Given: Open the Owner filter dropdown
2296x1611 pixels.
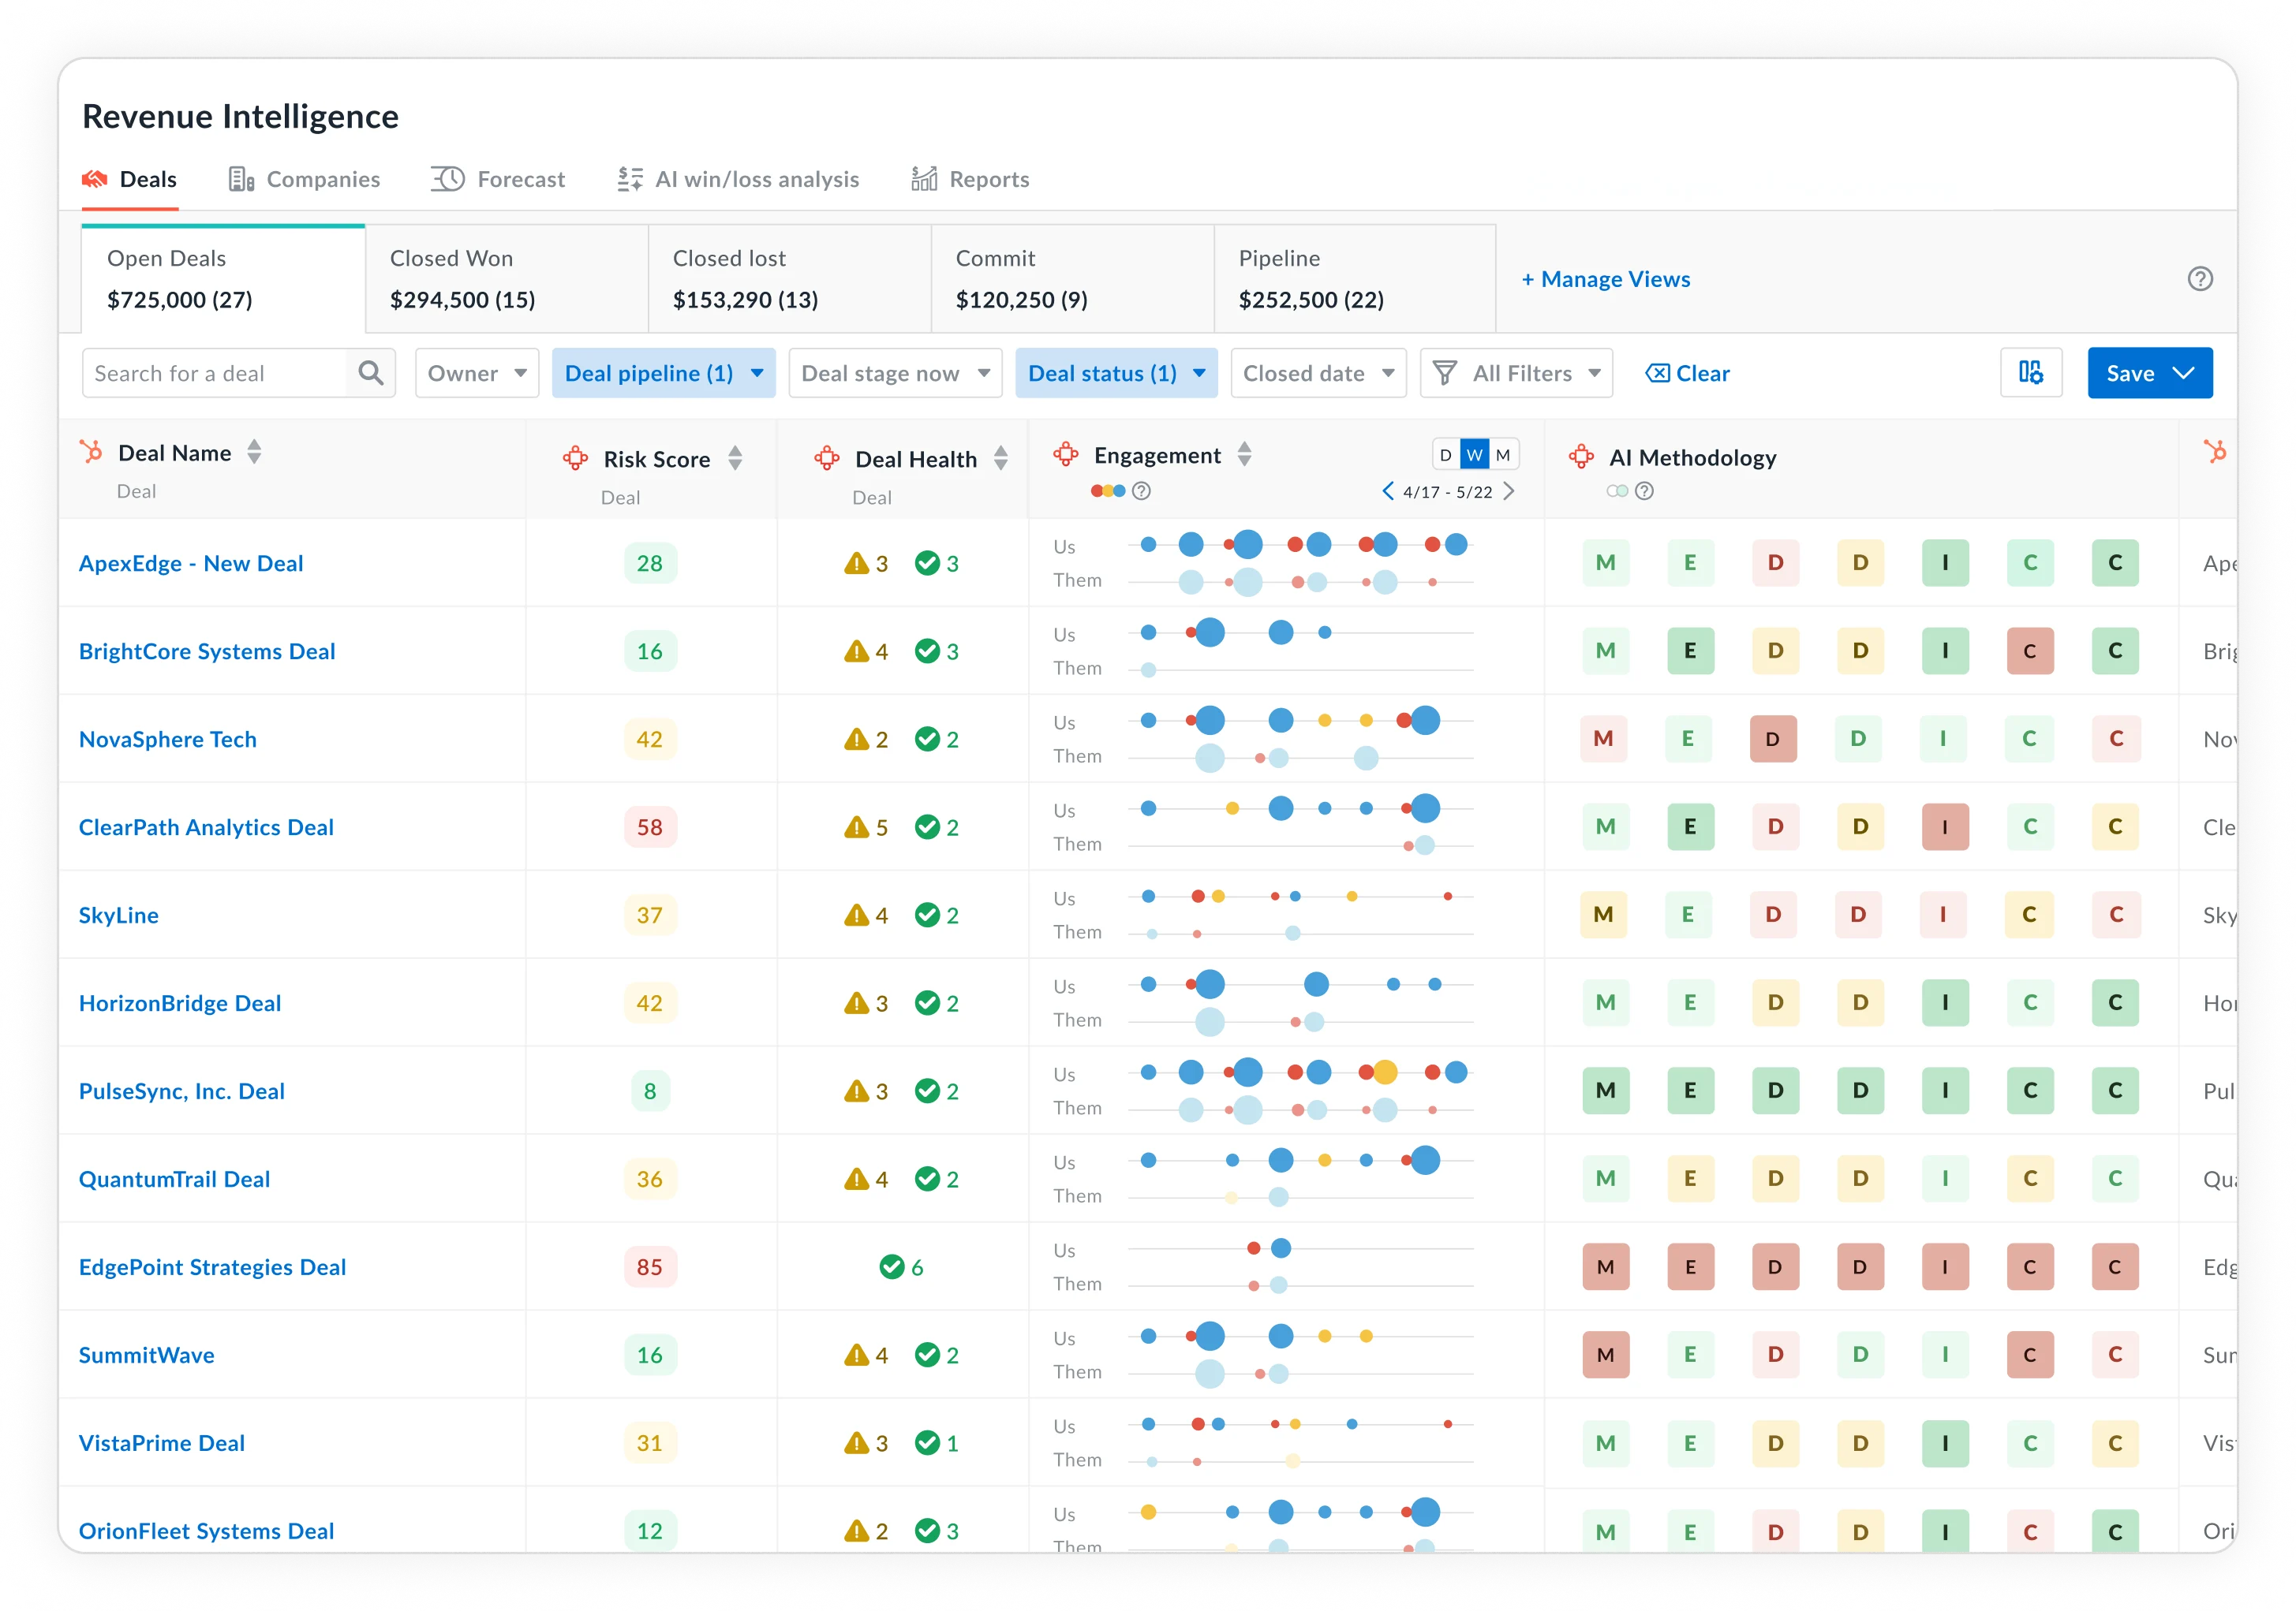Looking at the screenshot, I should [x=477, y=373].
